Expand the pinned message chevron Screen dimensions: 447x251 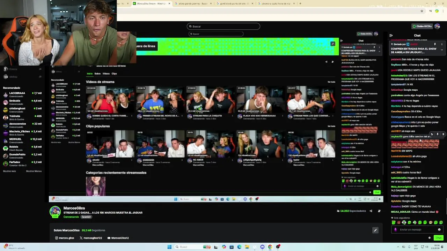[x=442, y=50]
